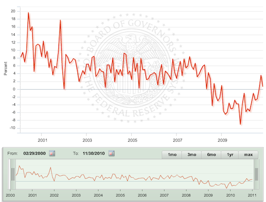The width and height of the screenshot is (266, 202).
Task: Click the To date field showing 11/30/2010
Action: 93,154
